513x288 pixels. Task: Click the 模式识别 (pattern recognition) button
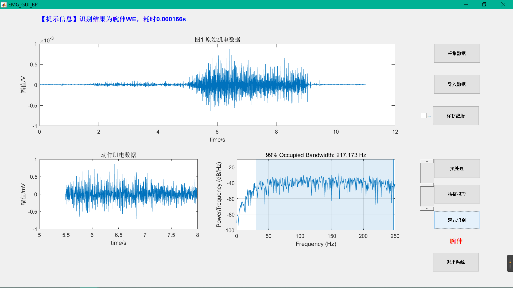(x=457, y=220)
